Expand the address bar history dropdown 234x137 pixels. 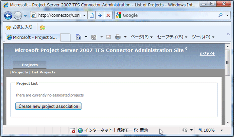(x=84, y=15)
